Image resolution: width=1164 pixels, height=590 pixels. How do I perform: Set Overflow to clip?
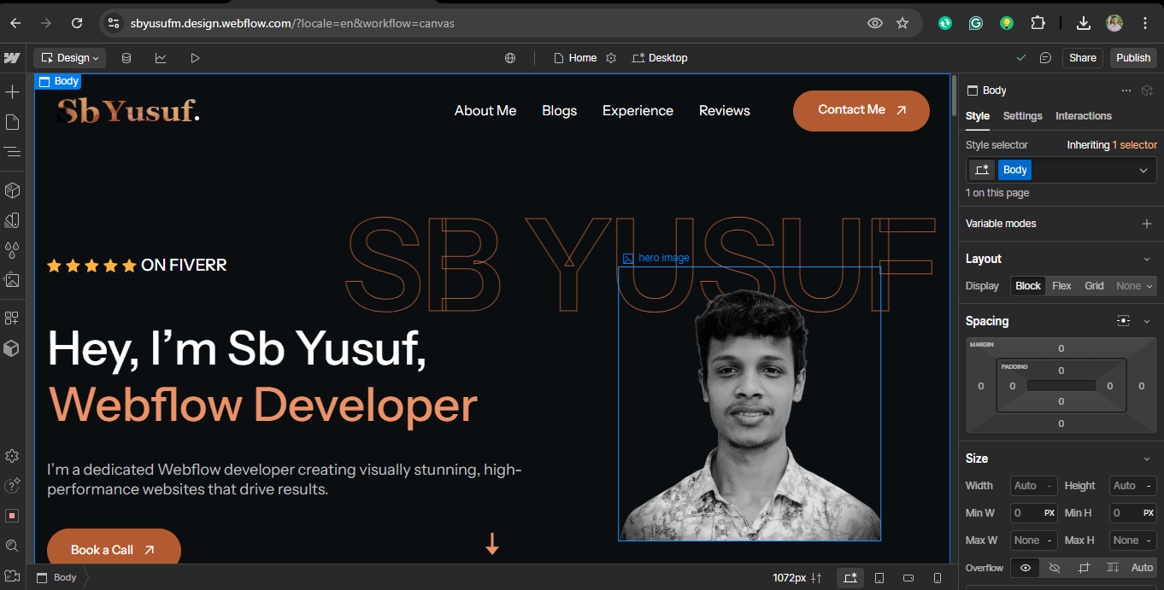point(1084,568)
